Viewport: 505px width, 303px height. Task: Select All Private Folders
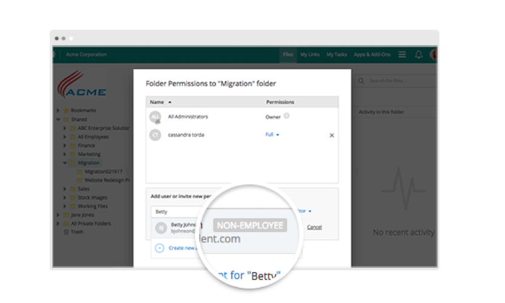pyautogui.click(x=91, y=224)
